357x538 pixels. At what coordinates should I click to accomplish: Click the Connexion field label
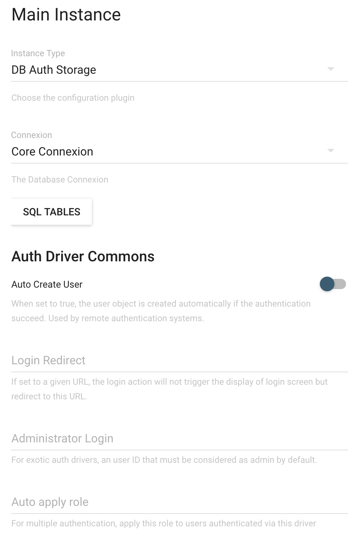tap(32, 135)
